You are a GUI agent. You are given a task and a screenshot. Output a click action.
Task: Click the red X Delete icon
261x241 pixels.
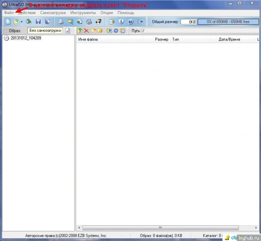click(x=86, y=31)
